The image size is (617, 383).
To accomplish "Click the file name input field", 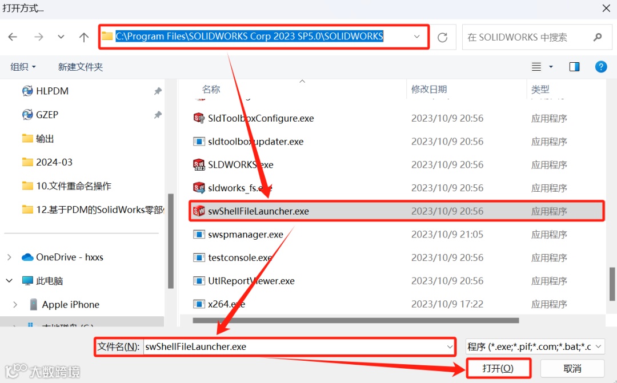I will click(x=295, y=347).
